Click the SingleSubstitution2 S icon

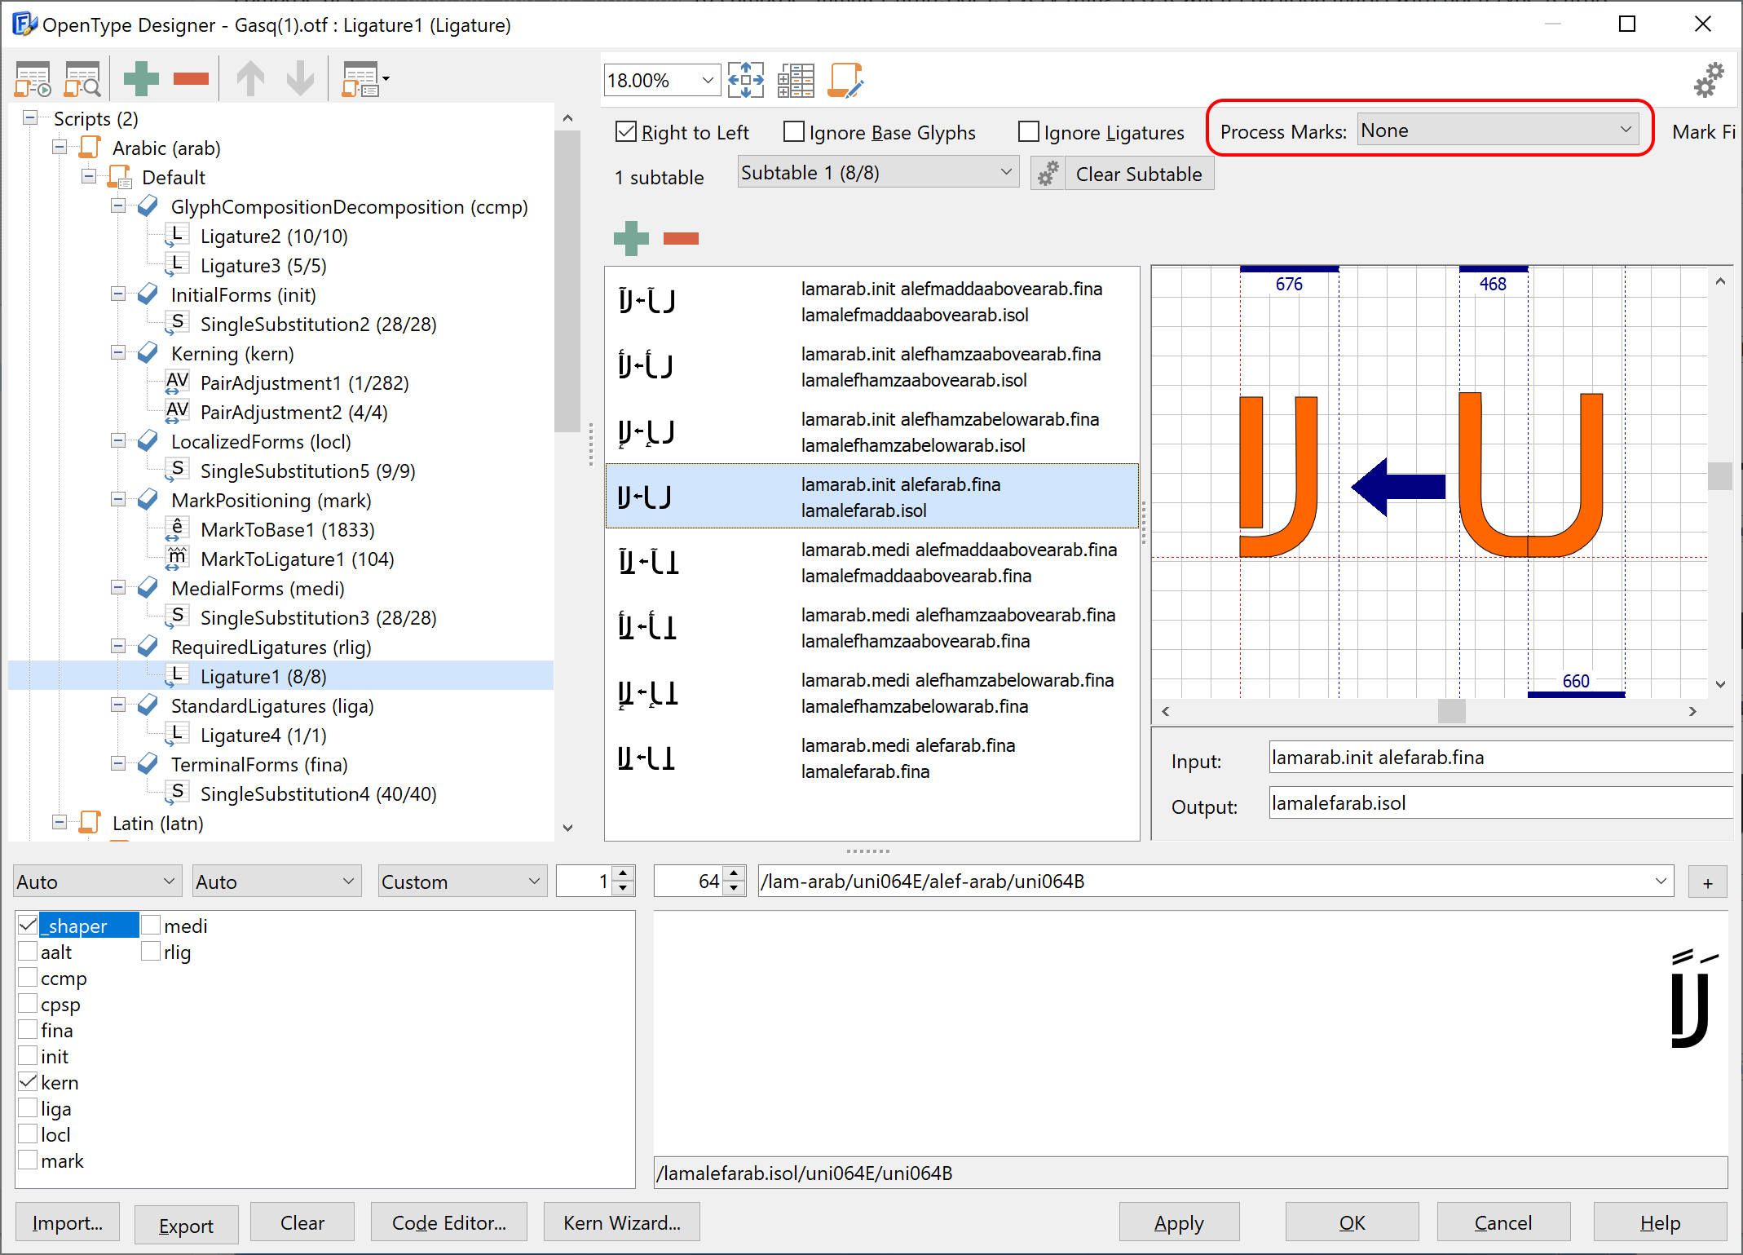coord(177,324)
